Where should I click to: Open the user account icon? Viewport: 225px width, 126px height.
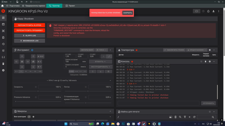213,11
